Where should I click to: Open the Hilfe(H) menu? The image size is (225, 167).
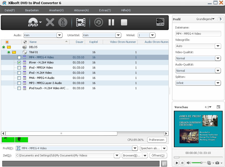[x=126, y=10]
